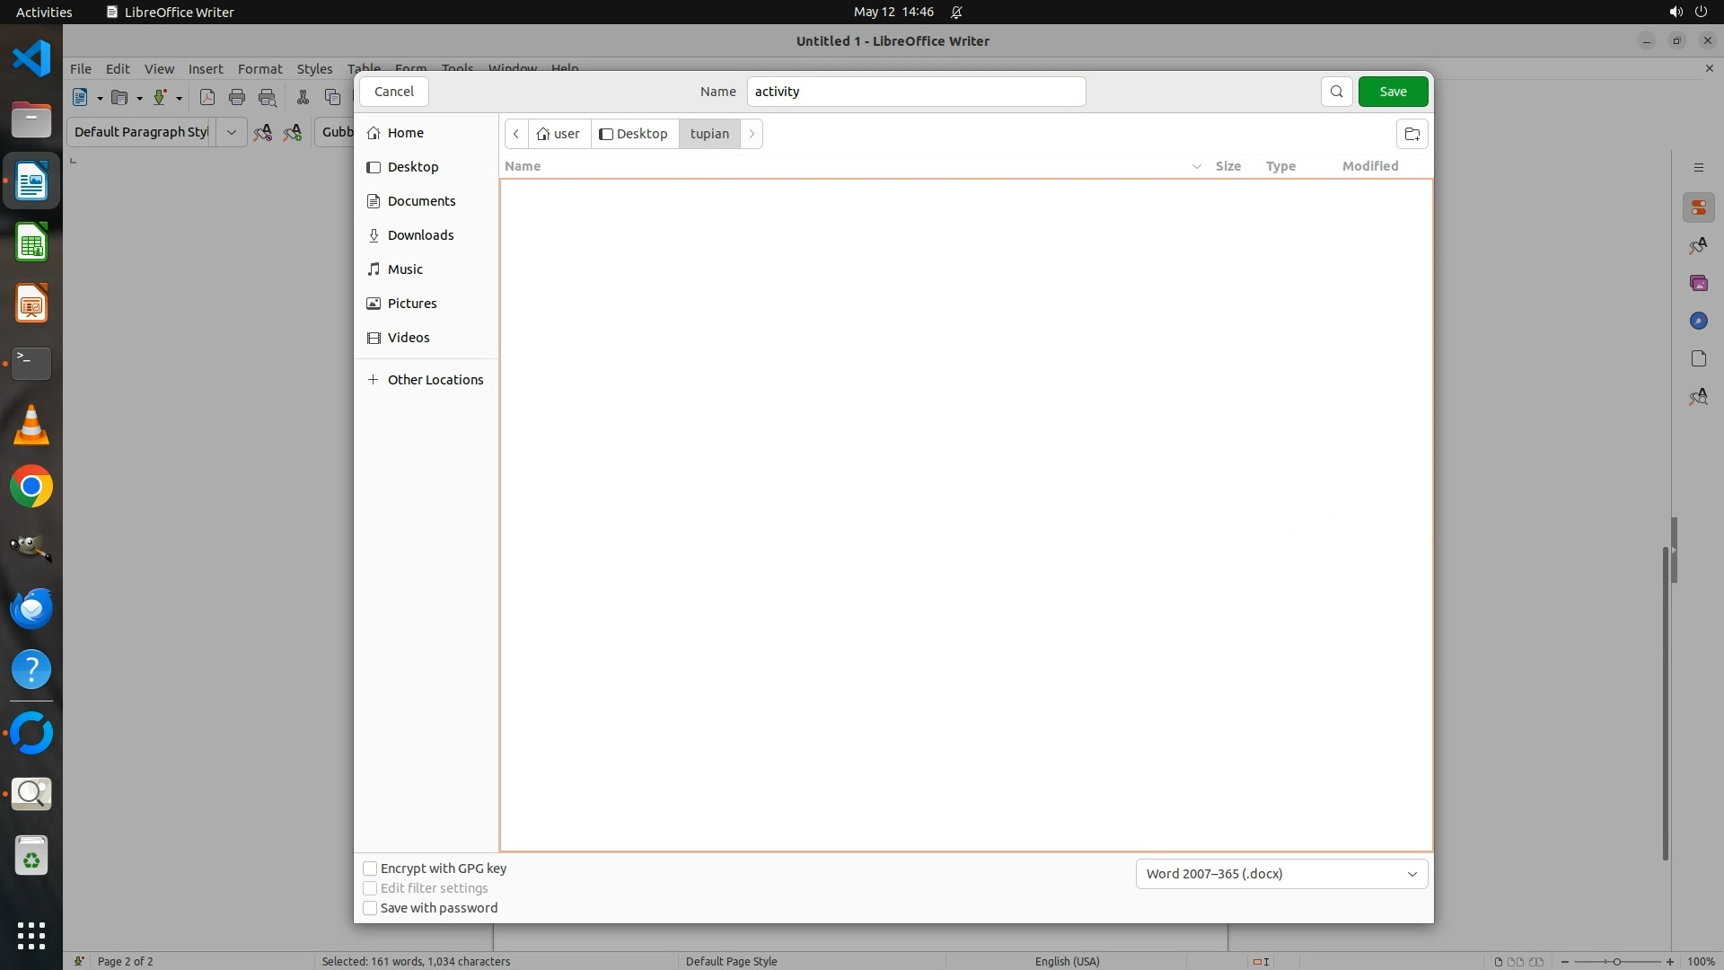Check the Edit filter settings box
This screenshot has height=970, width=1724.
370,888
